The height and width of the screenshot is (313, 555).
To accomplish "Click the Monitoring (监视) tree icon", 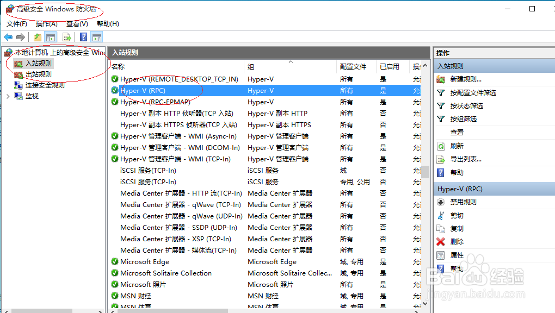I will tap(18, 96).
